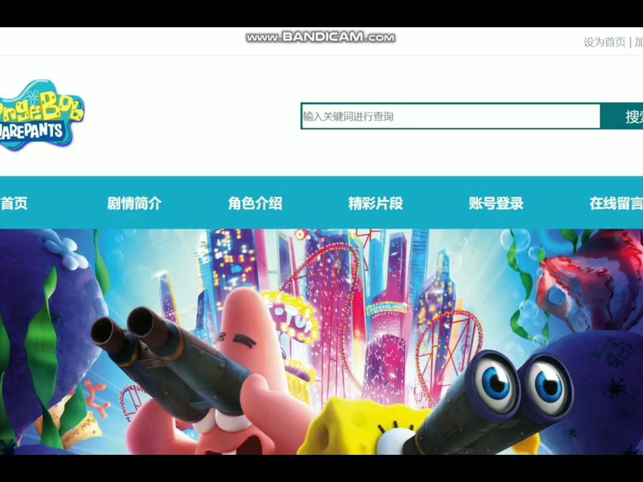
Task: Visit 在线留言 online message page
Action: 616,204
